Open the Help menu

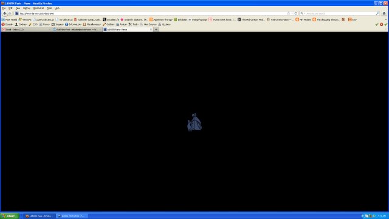[57, 8]
